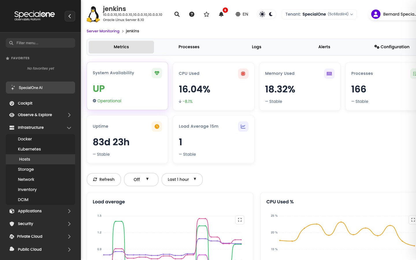The height and width of the screenshot is (260, 416).
Task: Collapse the Infrastructure menu chevron
Action: [x=69, y=128]
